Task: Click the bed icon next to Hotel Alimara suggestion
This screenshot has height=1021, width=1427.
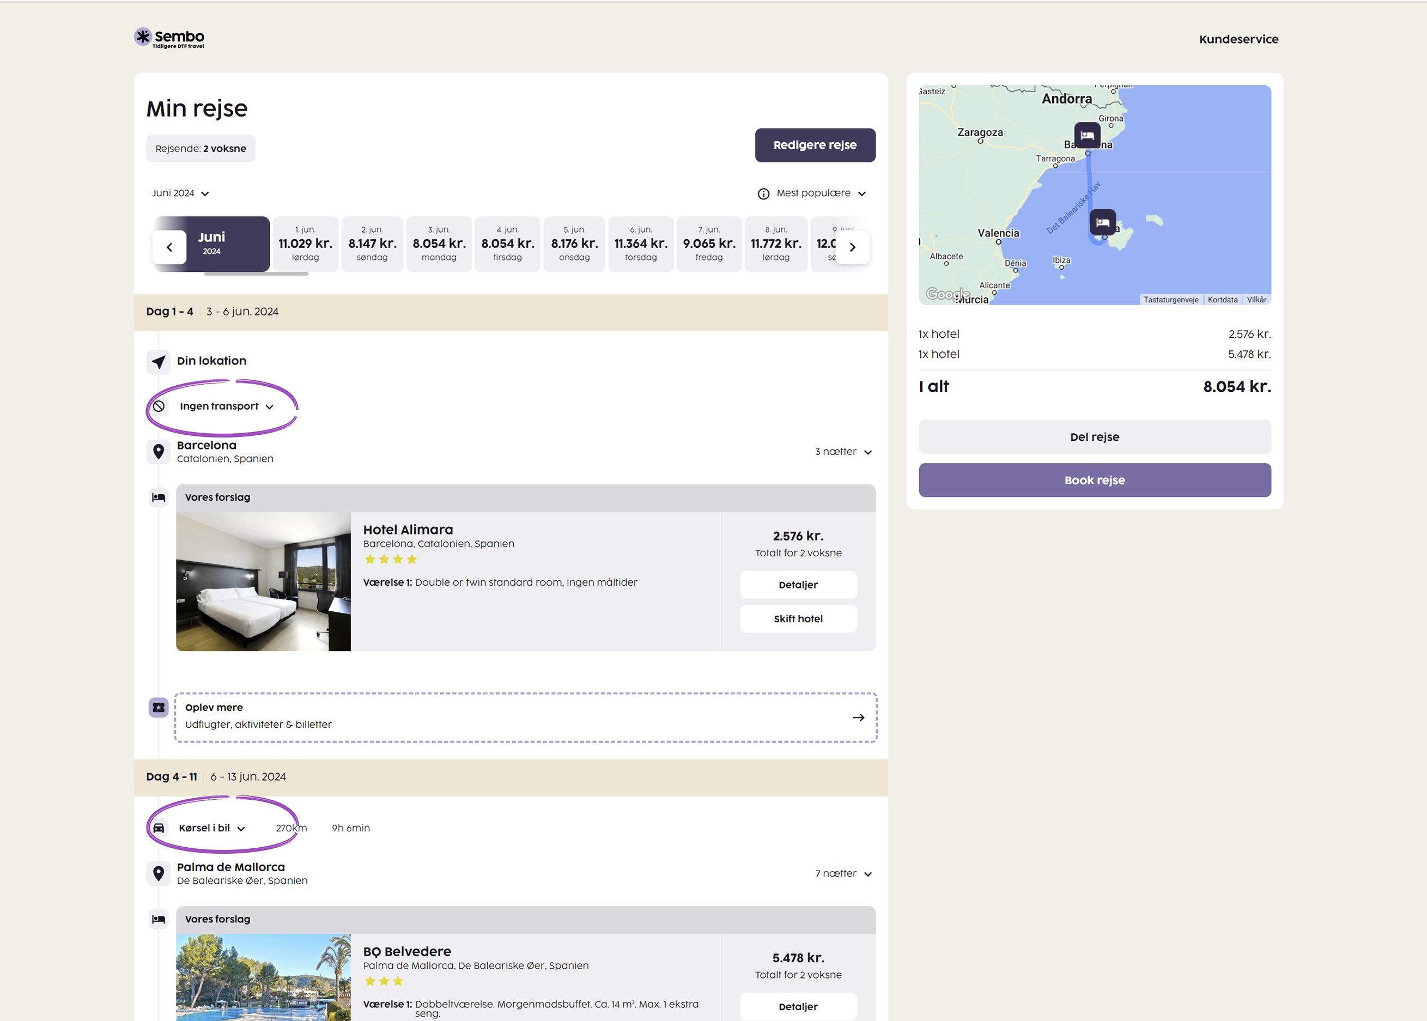Action: tap(159, 497)
